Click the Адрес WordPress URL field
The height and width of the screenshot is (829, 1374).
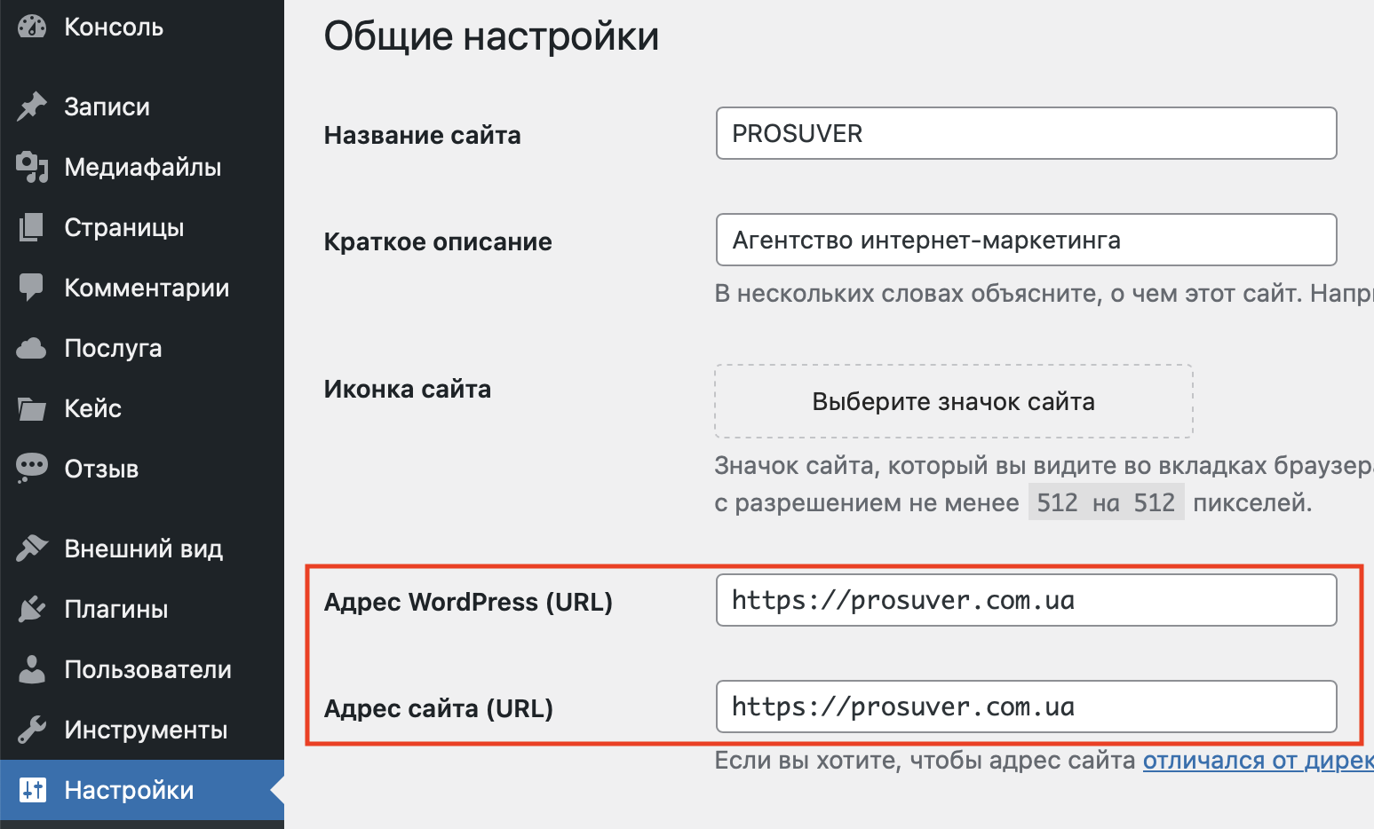[1026, 600]
